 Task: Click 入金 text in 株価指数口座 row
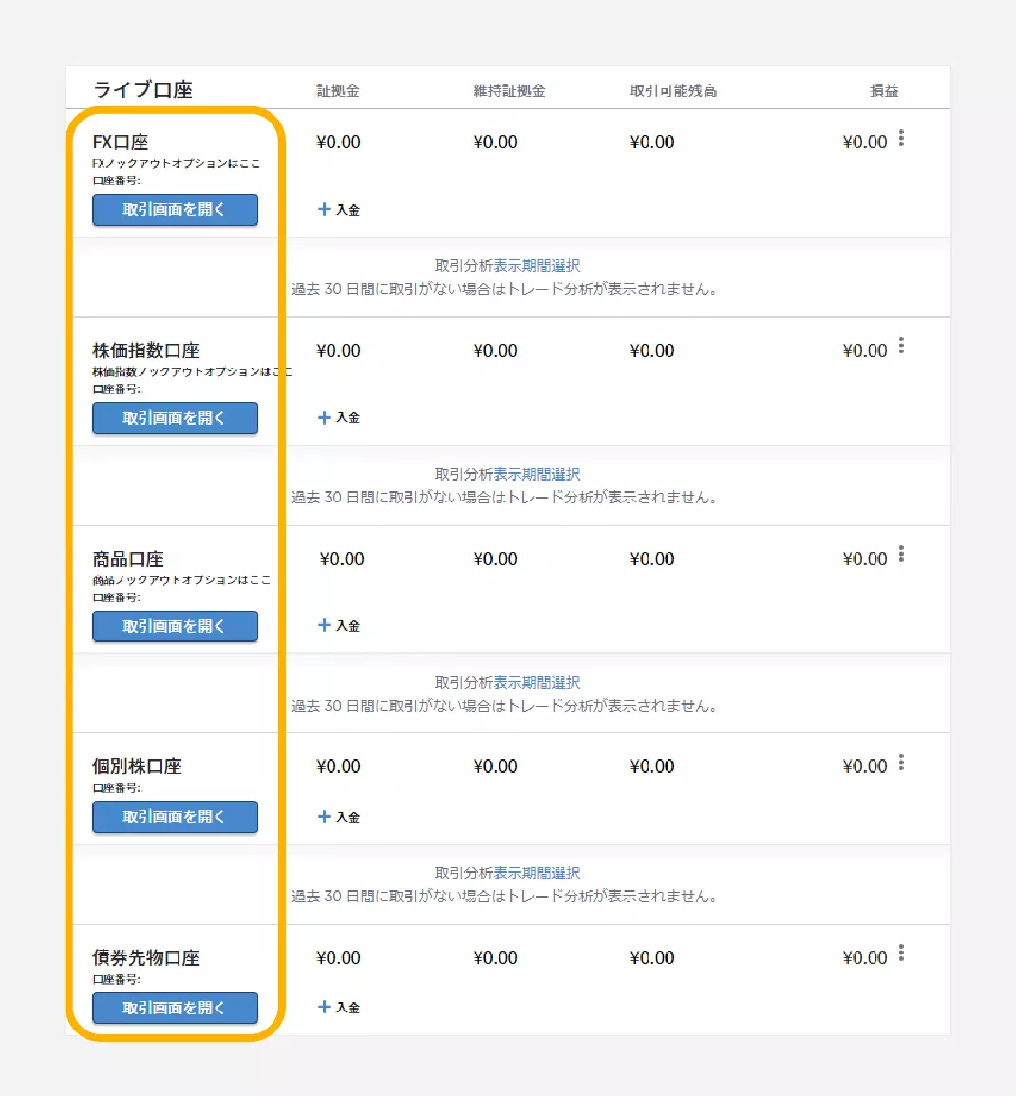point(348,417)
